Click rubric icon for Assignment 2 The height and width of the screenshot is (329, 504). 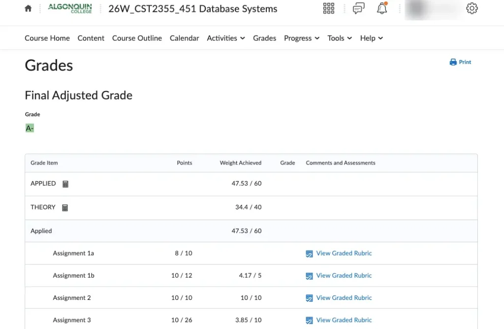[309, 298]
